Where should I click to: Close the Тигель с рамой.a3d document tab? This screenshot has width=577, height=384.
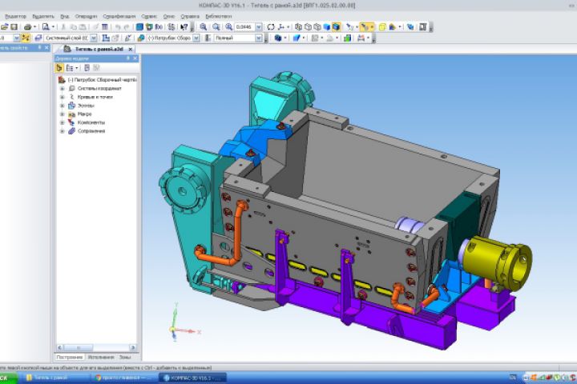(x=131, y=49)
